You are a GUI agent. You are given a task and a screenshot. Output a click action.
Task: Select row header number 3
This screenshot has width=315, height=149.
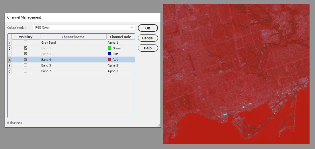pos(10,54)
